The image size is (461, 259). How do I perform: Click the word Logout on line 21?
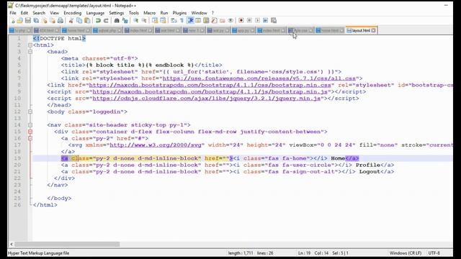click(370, 172)
